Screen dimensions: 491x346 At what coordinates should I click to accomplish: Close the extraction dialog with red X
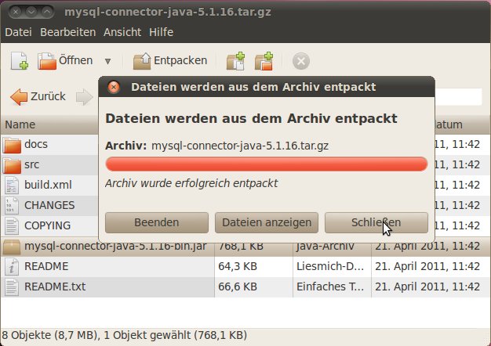(x=114, y=86)
